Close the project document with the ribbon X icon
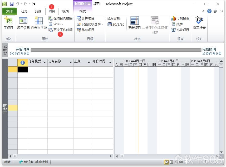Image resolution: width=226 pixels, height=167 pixels. (x=221, y=11)
